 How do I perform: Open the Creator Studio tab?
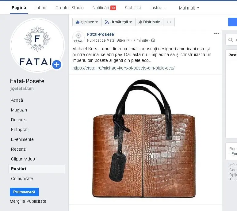pos(70,8)
